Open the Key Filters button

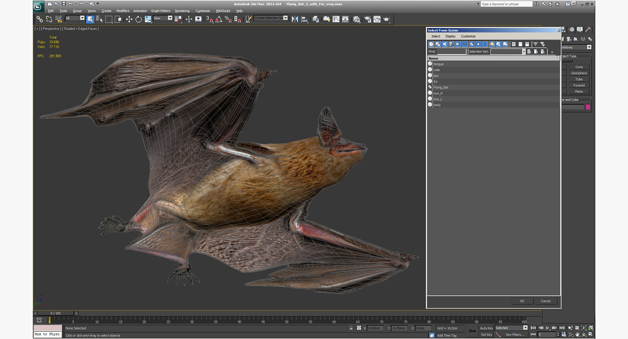coord(515,335)
